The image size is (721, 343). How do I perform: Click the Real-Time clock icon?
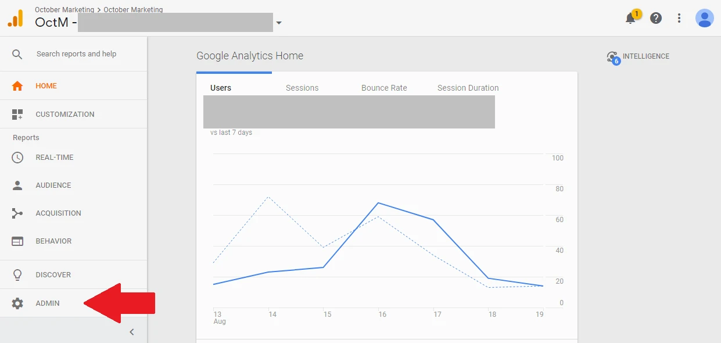pos(17,158)
